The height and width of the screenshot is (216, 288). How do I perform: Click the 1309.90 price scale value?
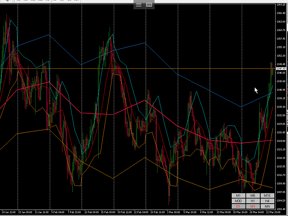281,183
